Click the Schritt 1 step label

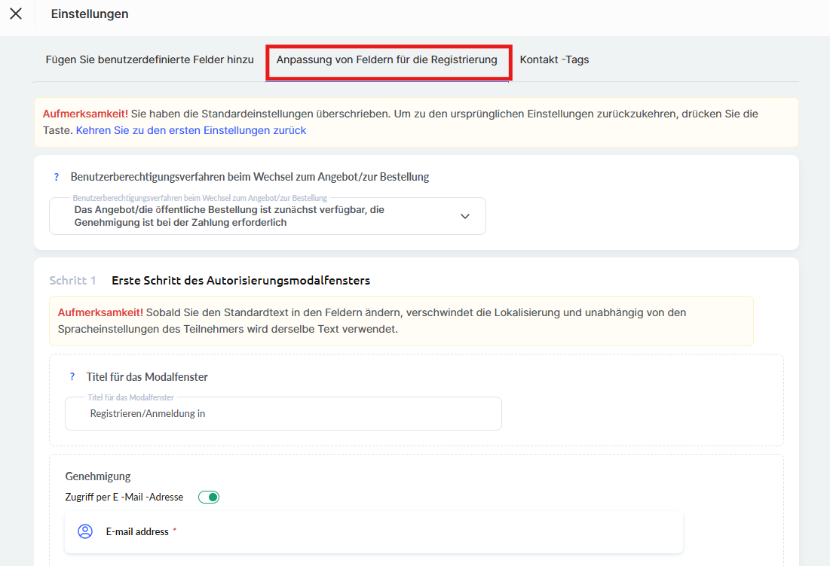[x=72, y=281]
